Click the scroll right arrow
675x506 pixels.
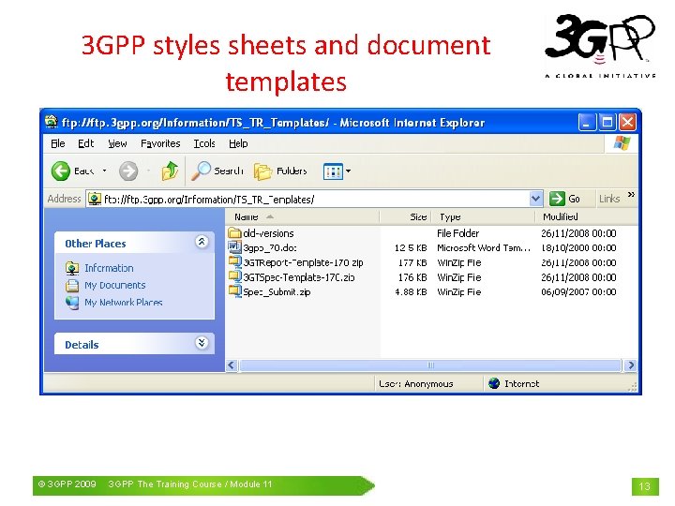coord(631,365)
